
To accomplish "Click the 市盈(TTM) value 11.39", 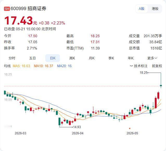I will (x=95, y=48).
